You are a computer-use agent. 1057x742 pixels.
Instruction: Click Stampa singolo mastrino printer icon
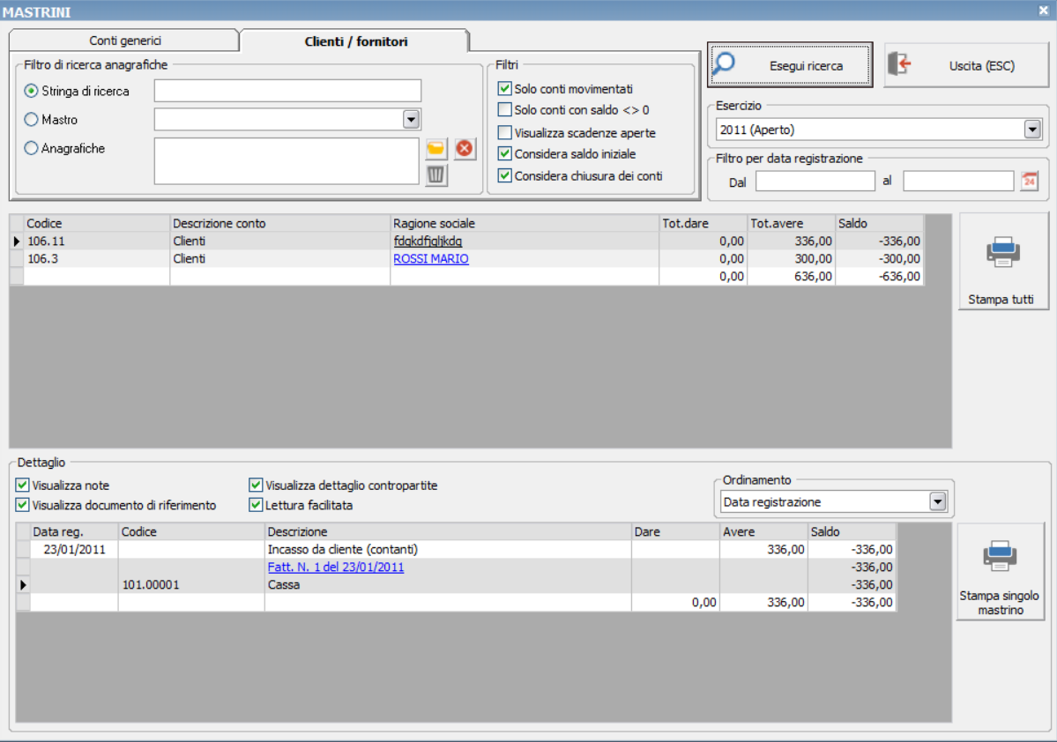tap(1000, 556)
